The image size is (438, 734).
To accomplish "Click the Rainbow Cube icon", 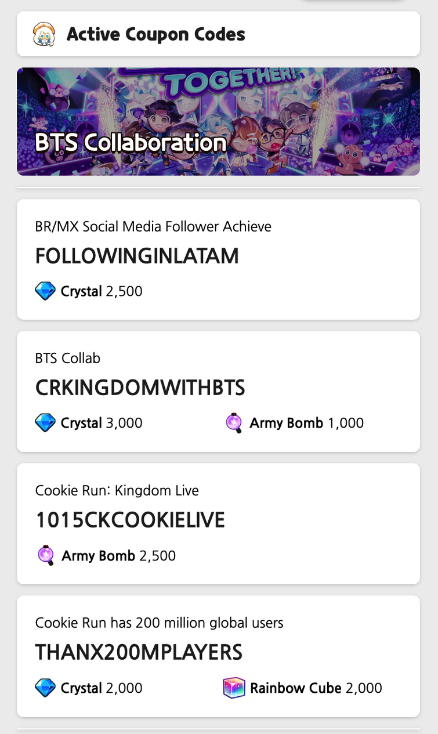I will point(234,688).
